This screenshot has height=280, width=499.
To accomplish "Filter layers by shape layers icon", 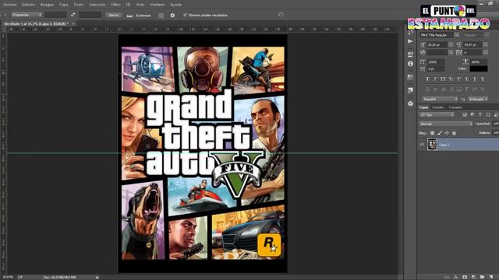I will click(488, 114).
